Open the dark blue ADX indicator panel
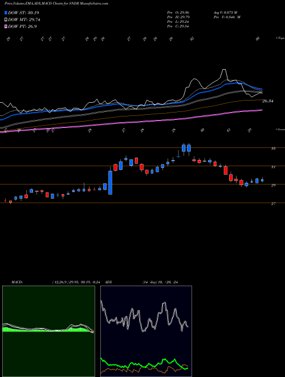The height and width of the screenshot is (377, 285). pos(146,331)
